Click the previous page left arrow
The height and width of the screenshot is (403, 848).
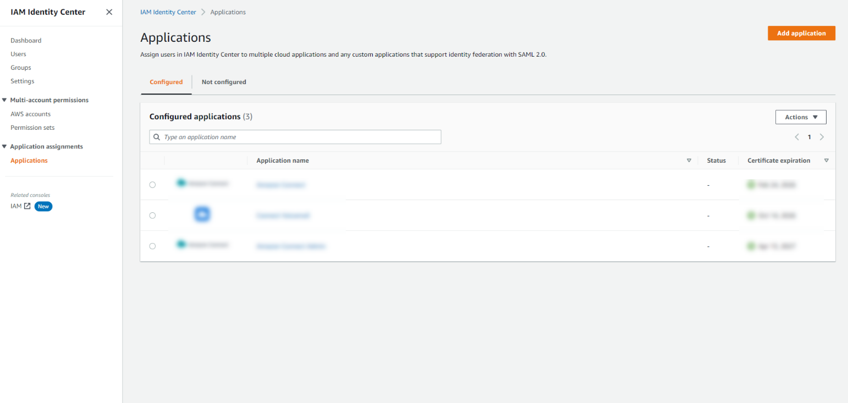pos(797,137)
